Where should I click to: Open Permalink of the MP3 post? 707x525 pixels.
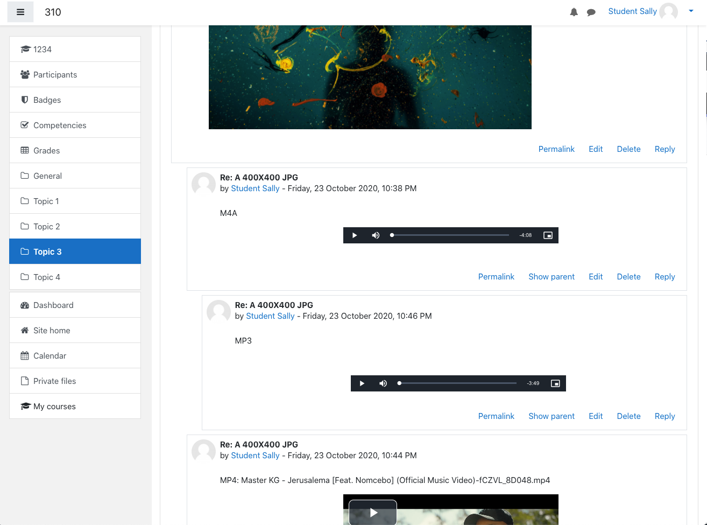(x=496, y=416)
